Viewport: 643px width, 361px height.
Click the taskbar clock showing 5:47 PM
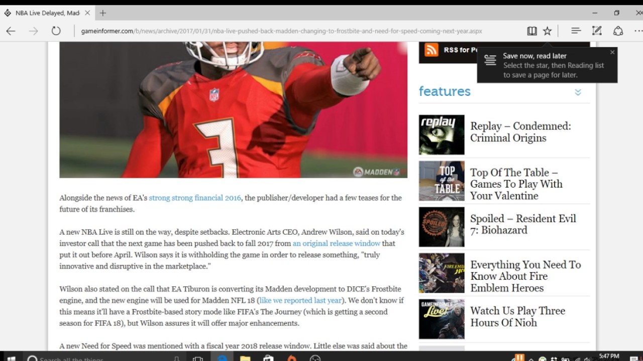609,356
